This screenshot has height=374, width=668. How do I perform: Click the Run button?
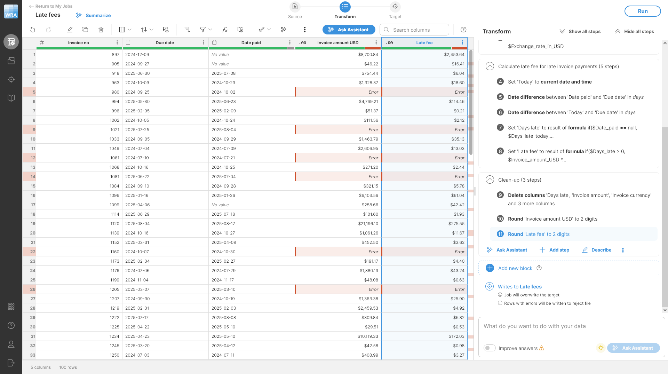pyautogui.click(x=642, y=11)
